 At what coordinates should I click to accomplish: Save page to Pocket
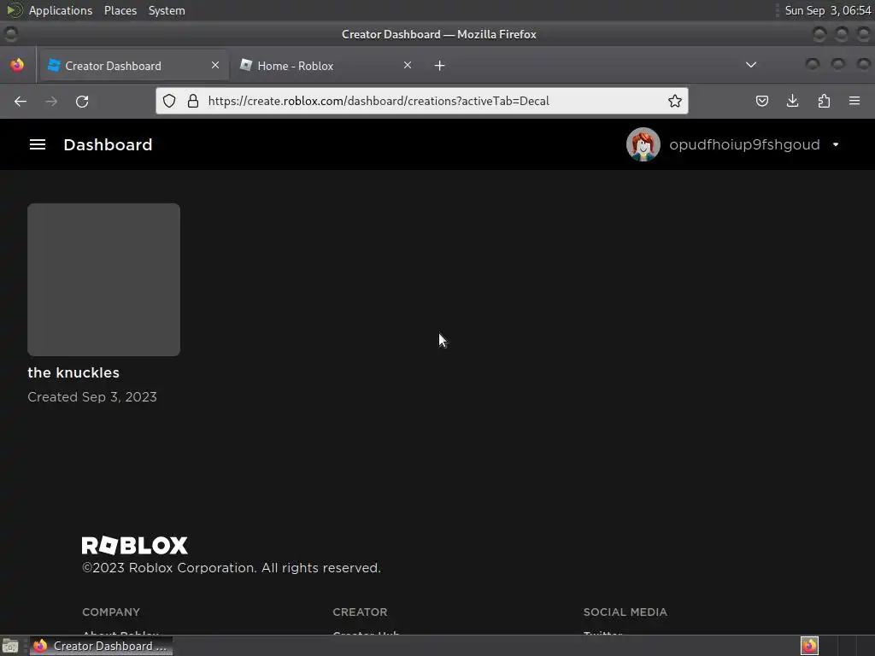pyautogui.click(x=761, y=101)
